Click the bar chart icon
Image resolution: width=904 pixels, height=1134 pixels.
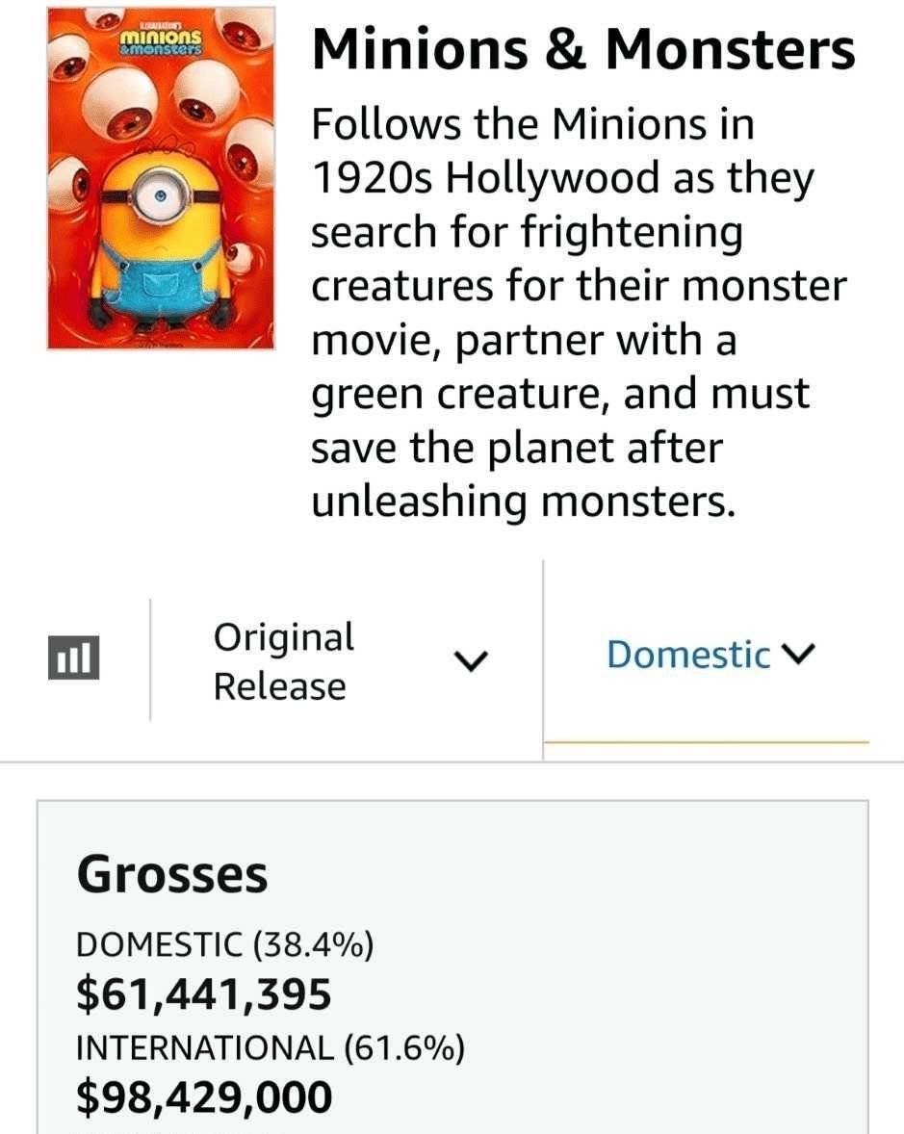74,657
